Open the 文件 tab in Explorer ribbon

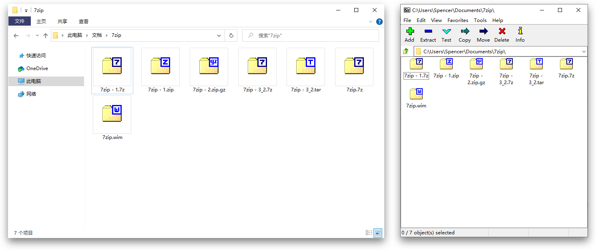[20, 21]
